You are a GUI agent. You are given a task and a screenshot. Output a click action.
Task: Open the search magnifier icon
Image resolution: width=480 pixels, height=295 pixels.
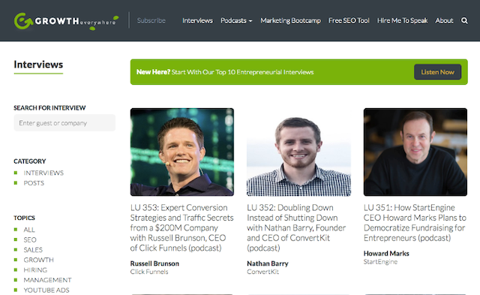[464, 20]
